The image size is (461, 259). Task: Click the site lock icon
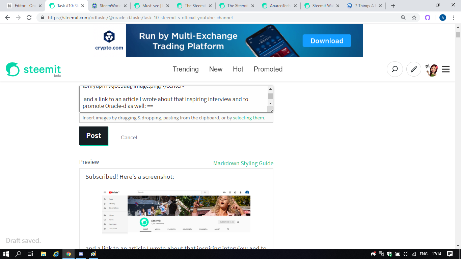pyautogui.click(x=43, y=18)
